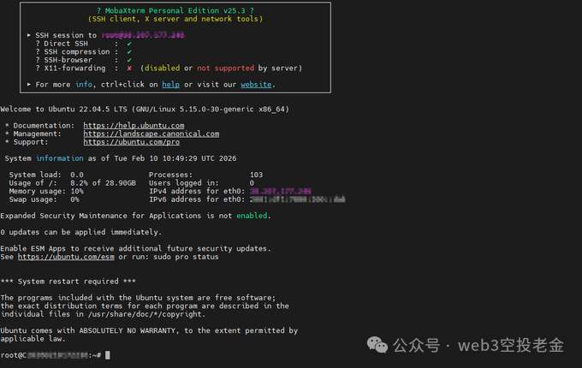Click the green check next to SSH-browser
This screenshot has height=368, width=582.
[x=129, y=60]
